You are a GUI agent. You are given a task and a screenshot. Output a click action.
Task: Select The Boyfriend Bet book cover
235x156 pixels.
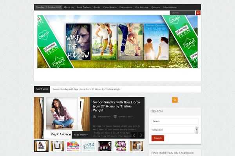pos(130,42)
